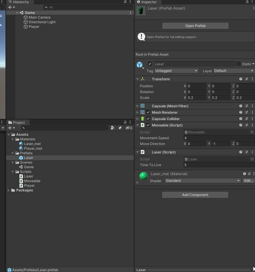Click Project search field
The height and width of the screenshot is (272, 255).
click(x=65, y=128)
